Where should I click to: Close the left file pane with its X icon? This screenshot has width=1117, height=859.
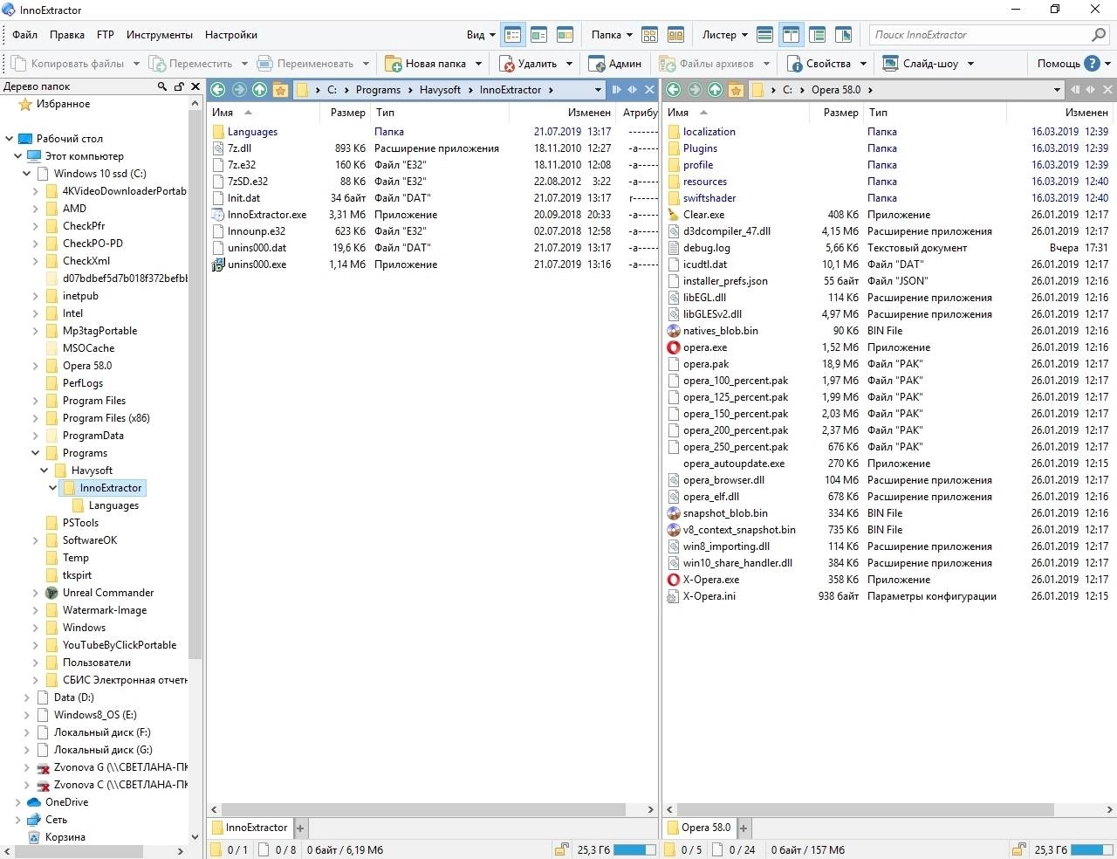pos(649,89)
